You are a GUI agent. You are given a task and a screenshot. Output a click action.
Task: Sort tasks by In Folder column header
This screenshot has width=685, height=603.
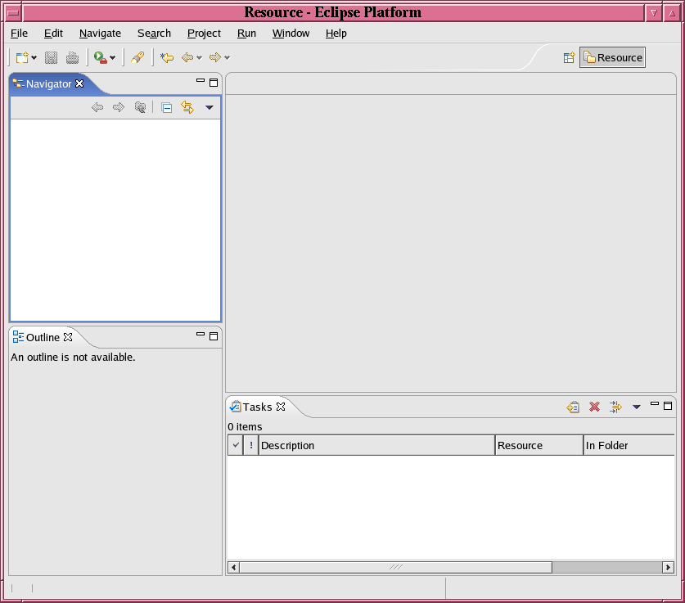[629, 445]
